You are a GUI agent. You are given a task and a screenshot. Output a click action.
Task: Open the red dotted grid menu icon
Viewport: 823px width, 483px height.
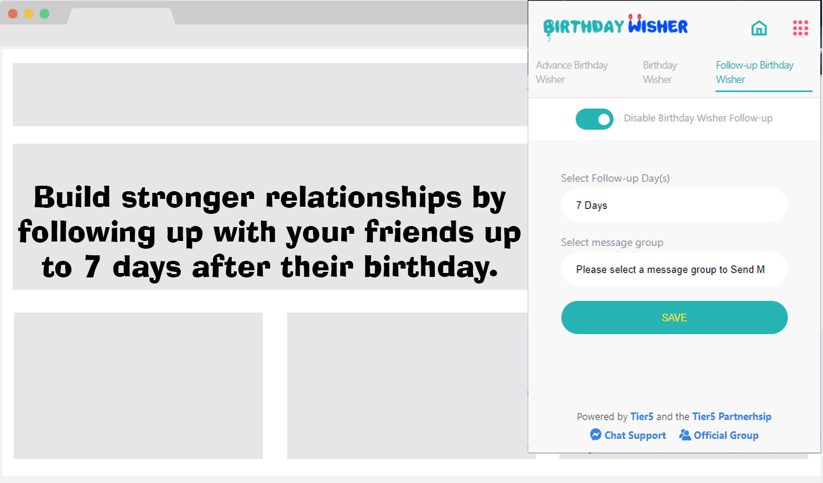pyautogui.click(x=800, y=28)
